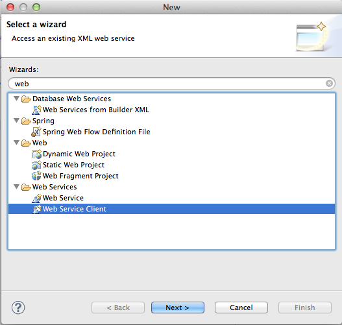
Task: Click the Dynamic Web Project icon
Action: point(36,154)
